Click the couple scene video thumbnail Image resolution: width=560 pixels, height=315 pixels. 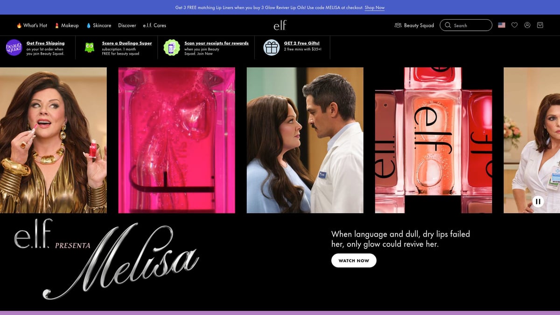point(305,140)
